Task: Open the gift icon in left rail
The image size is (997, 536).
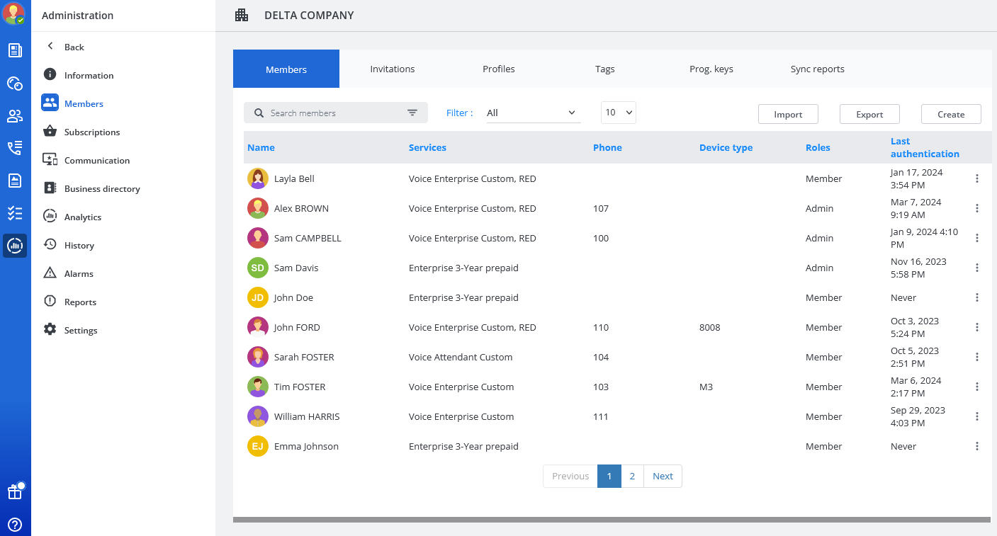Action: coord(15,492)
